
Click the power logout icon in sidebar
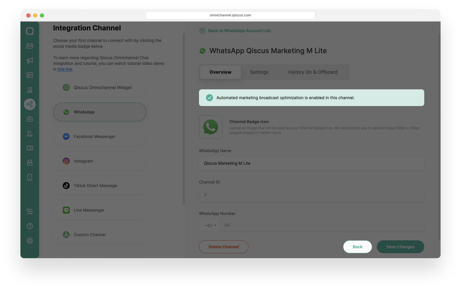click(30, 241)
